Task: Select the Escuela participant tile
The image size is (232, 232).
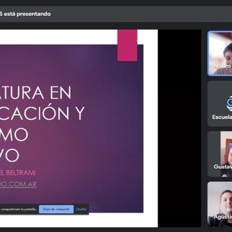Action: pyautogui.click(x=220, y=104)
